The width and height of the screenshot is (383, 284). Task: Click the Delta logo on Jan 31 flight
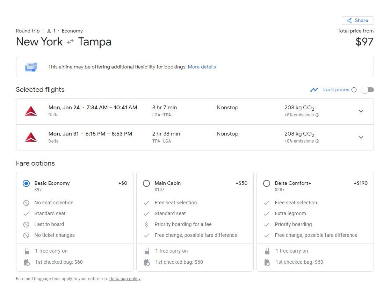tap(31, 137)
